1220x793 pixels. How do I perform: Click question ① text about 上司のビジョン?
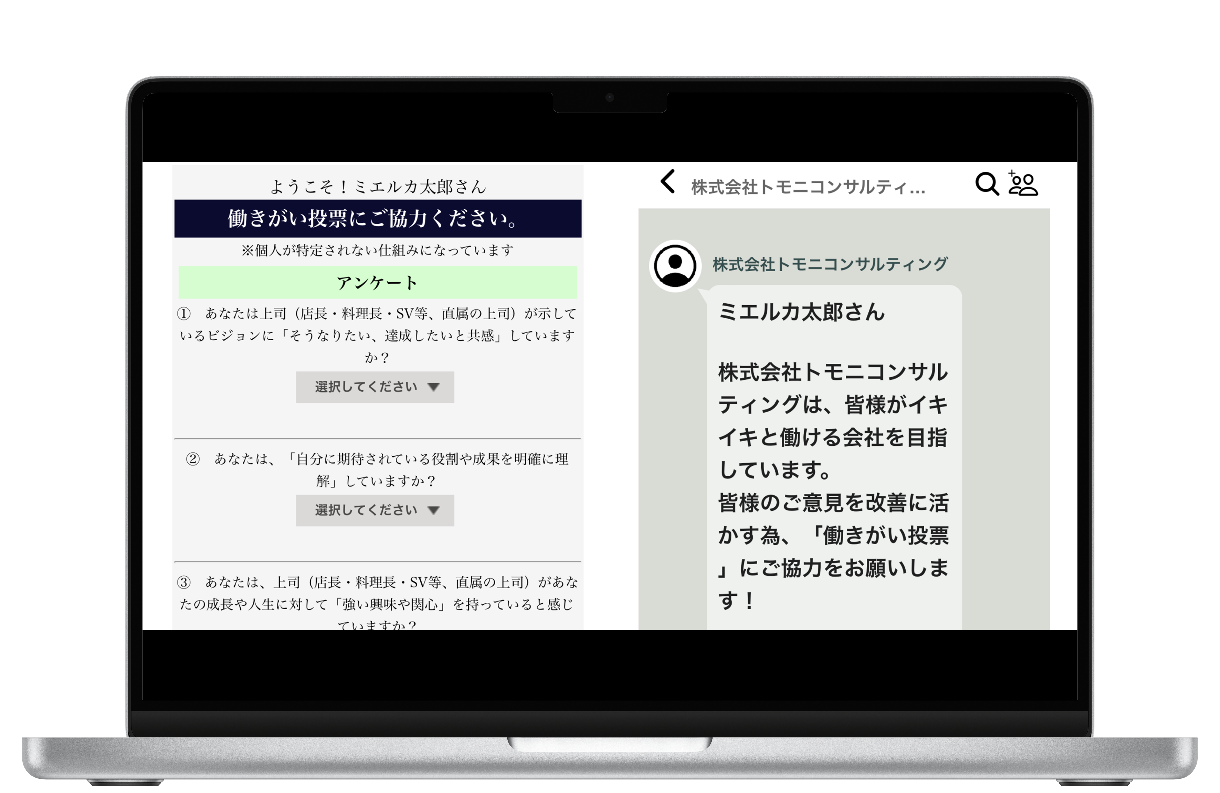tap(378, 335)
